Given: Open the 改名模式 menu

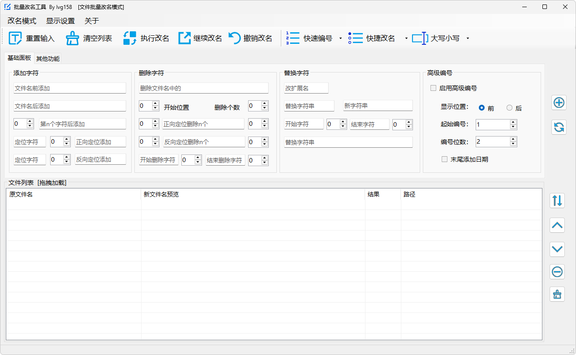Looking at the screenshot, I should click(21, 21).
